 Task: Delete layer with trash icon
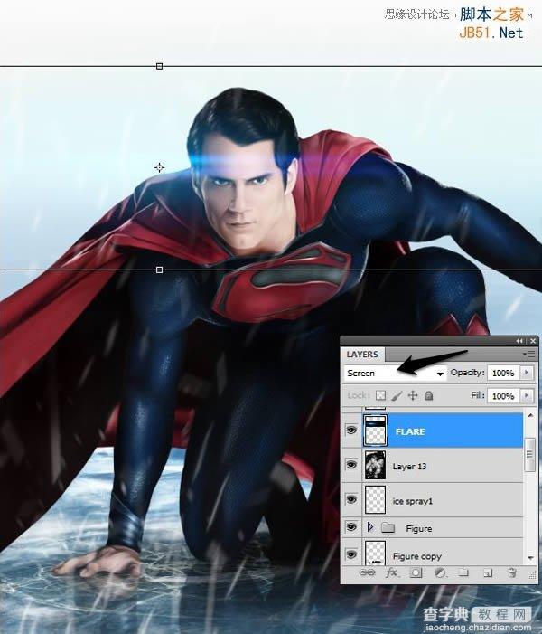click(x=511, y=572)
